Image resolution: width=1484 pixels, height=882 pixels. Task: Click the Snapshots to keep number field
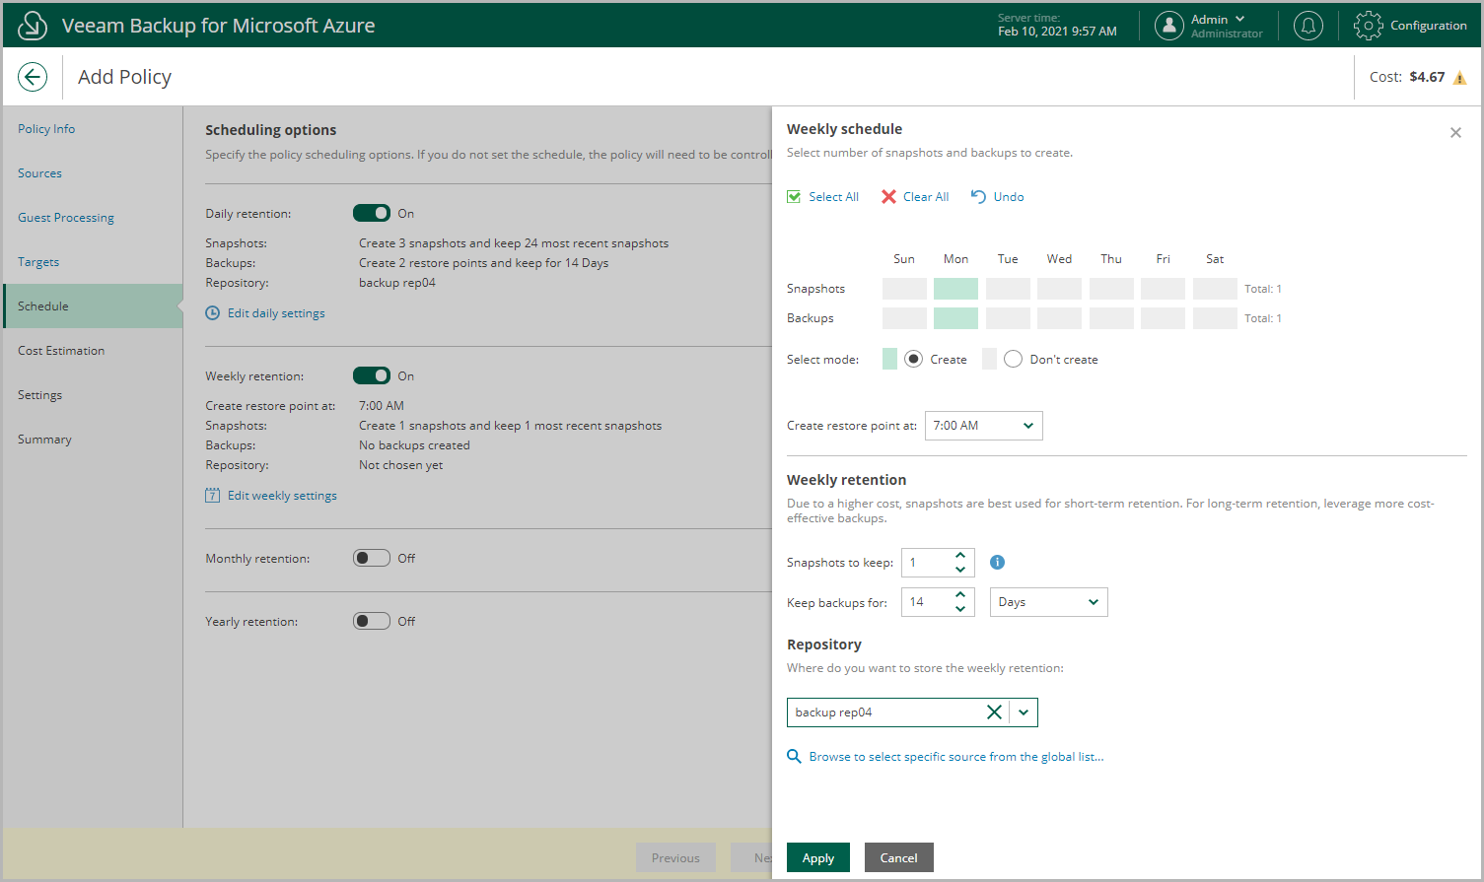tap(938, 563)
